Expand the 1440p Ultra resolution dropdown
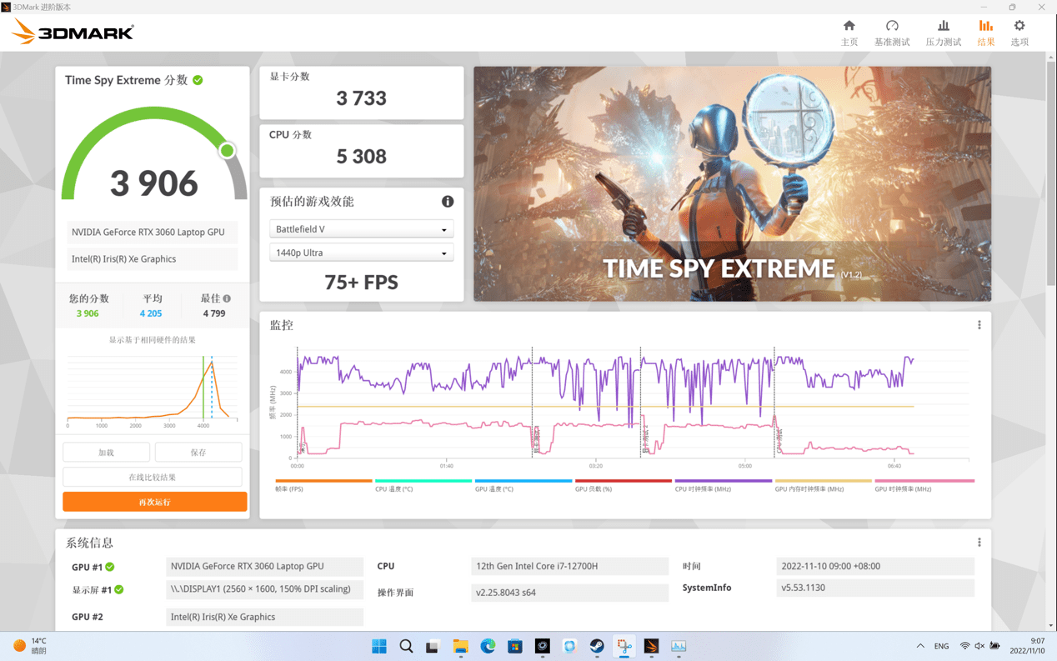The height and width of the screenshot is (661, 1057). [x=362, y=253]
